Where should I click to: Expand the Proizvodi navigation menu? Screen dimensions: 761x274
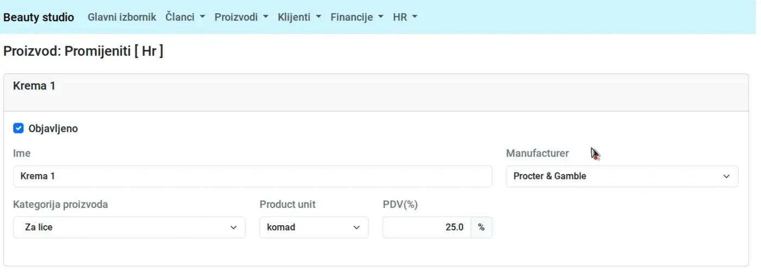coord(241,17)
